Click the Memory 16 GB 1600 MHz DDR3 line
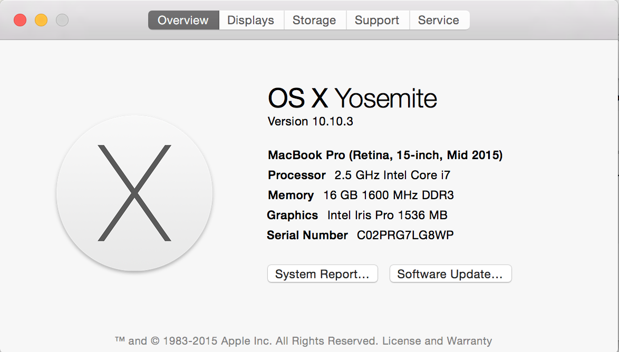The width and height of the screenshot is (619, 352). coord(361,195)
